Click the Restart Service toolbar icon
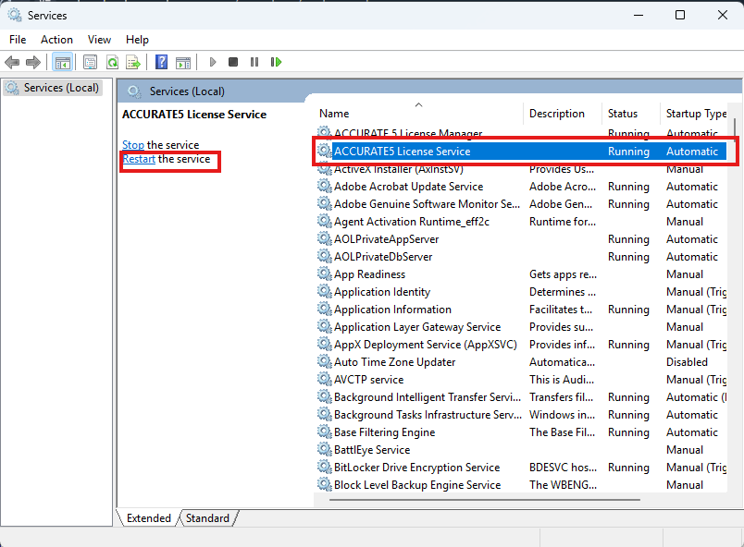The height and width of the screenshot is (547, 744). point(276,62)
